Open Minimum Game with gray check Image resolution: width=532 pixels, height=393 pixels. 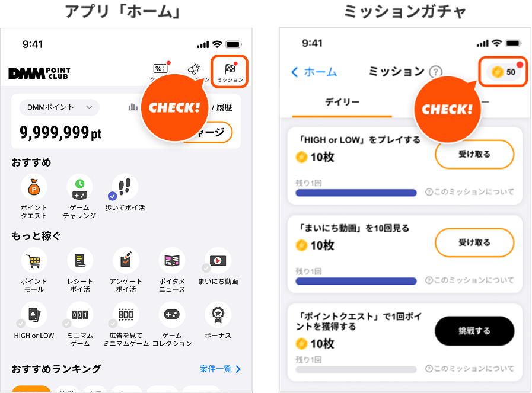click(79, 315)
